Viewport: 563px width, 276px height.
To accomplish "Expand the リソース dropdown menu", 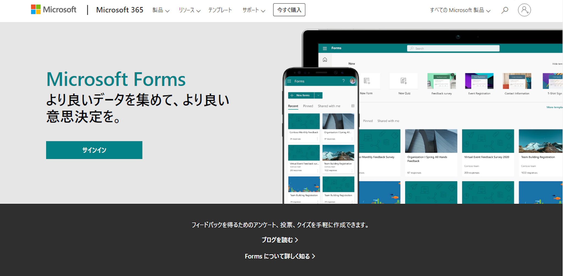I will (x=190, y=10).
